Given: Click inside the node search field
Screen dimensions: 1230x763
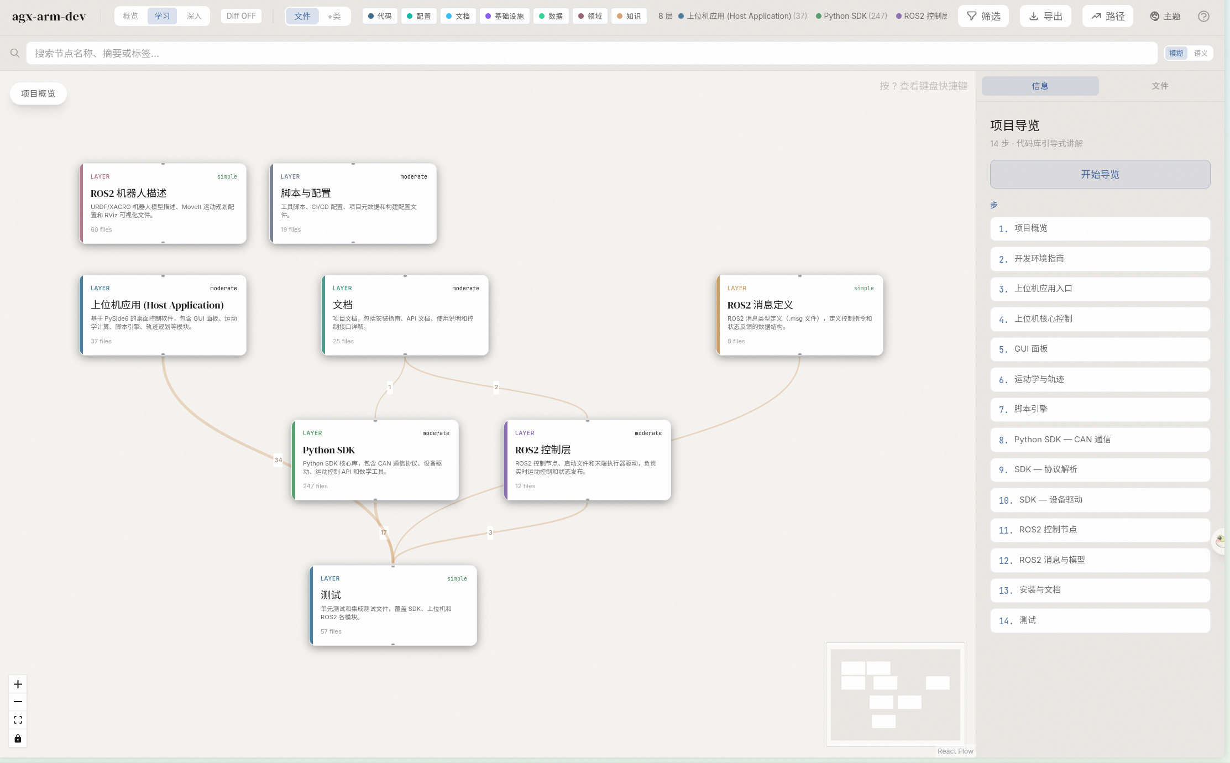Looking at the screenshot, I should 592,53.
